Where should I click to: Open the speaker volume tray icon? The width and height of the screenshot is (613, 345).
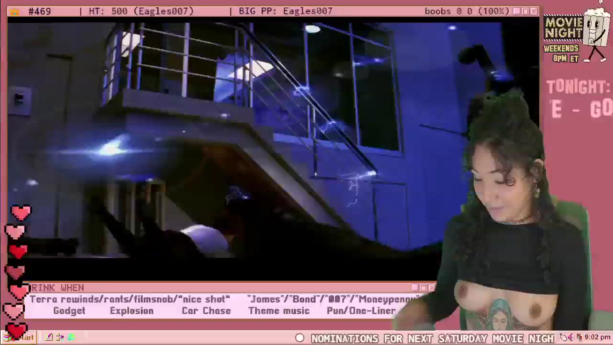click(x=571, y=337)
